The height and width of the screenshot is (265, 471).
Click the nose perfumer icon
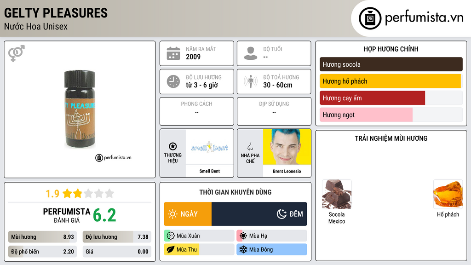click(x=250, y=146)
